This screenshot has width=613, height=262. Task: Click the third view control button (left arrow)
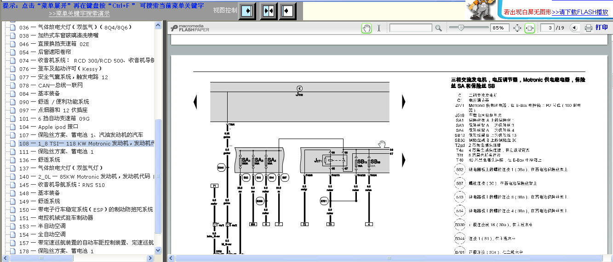tap(287, 11)
